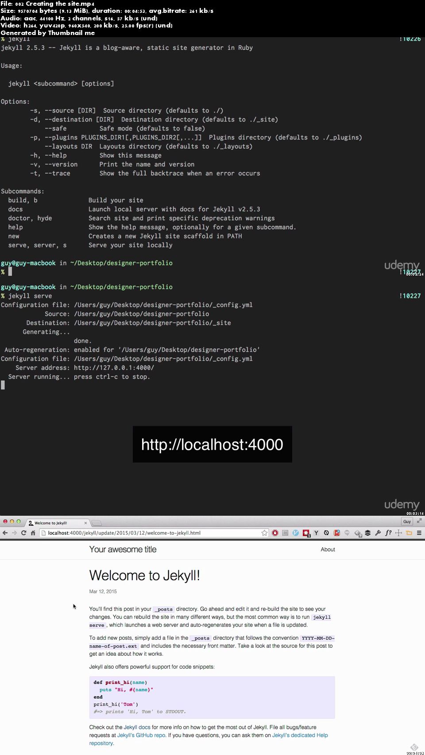The width and height of the screenshot is (425, 755).
Task: Open the LastPass red asterisk extension
Action: 306,533
